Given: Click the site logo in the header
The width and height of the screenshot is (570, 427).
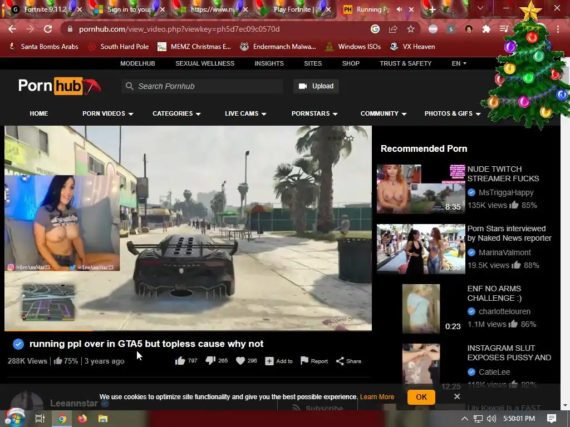Looking at the screenshot, I should point(59,86).
